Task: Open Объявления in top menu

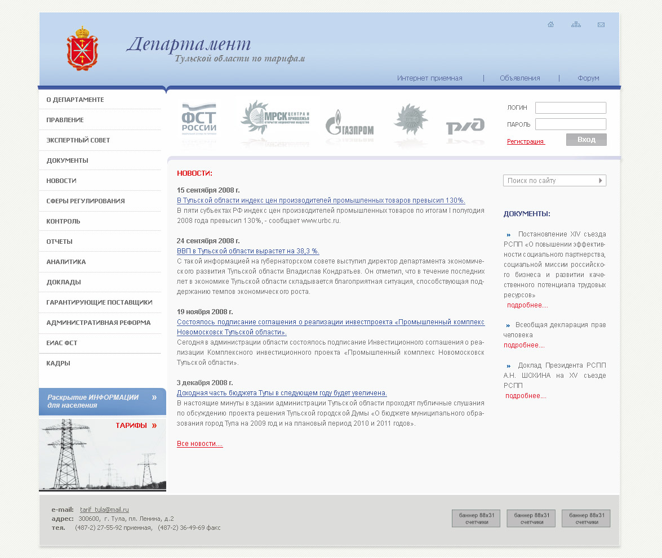Action: coord(519,78)
